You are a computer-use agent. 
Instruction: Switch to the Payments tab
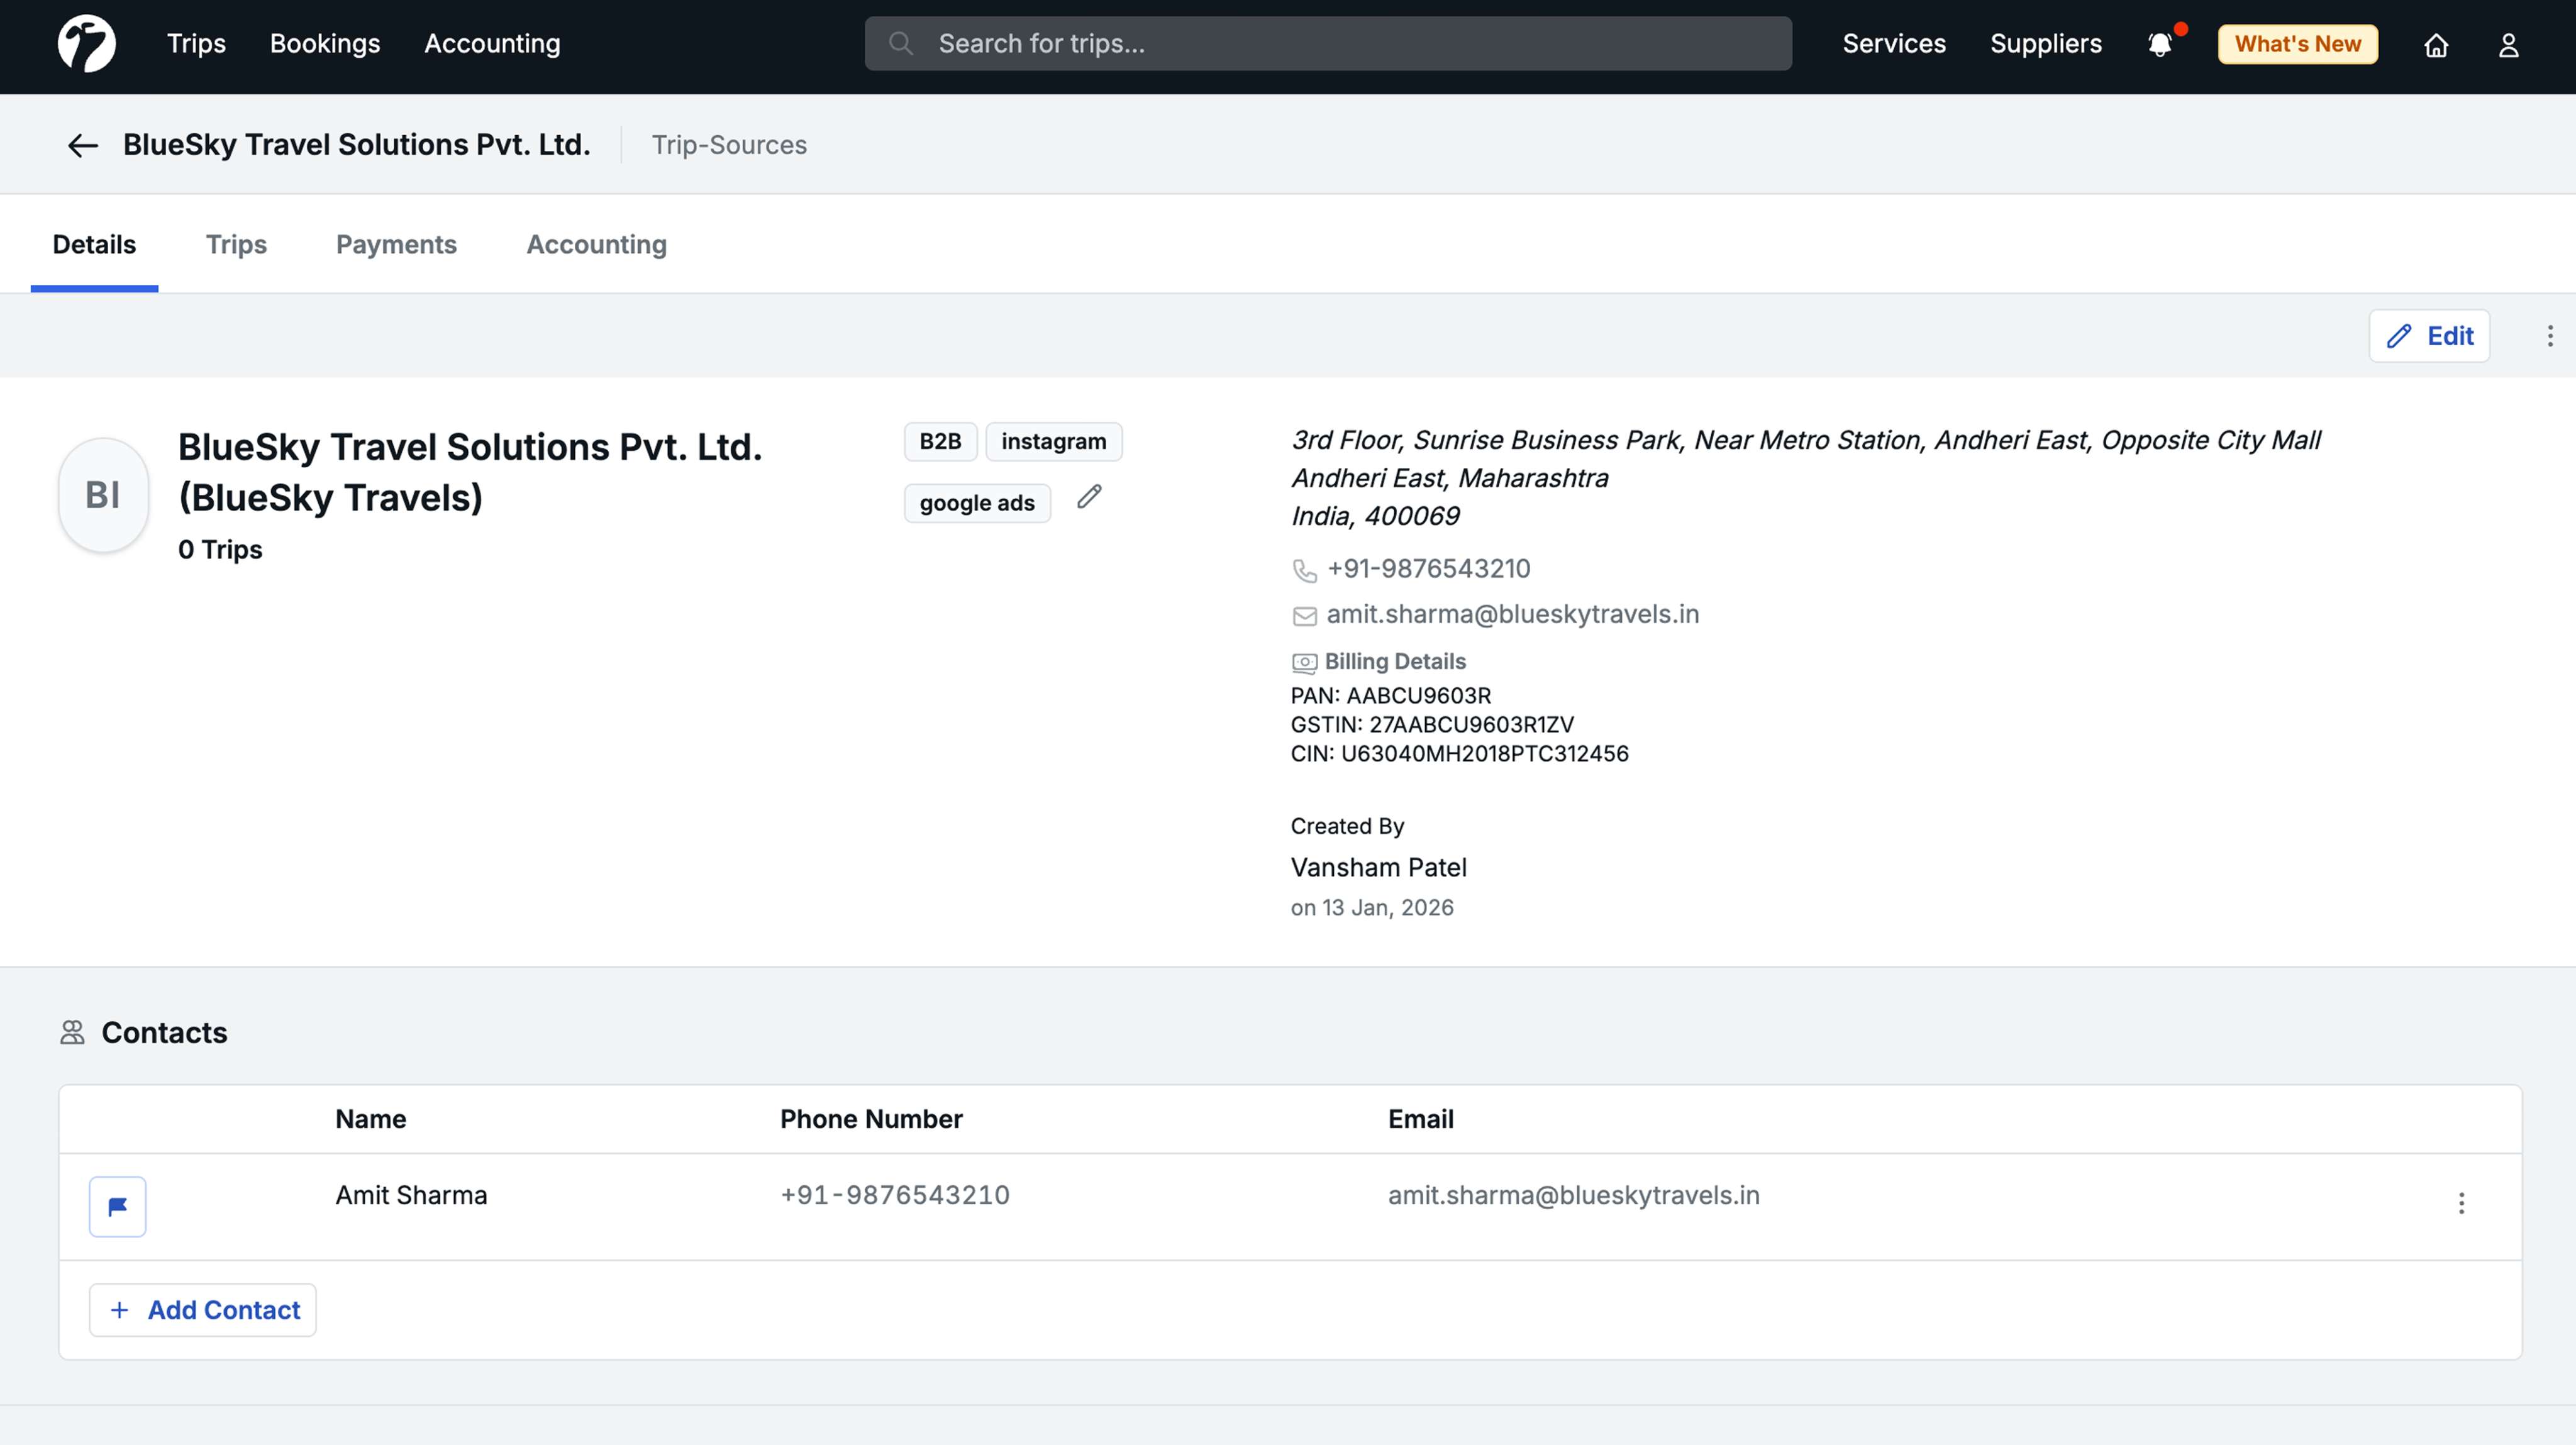[x=396, y=244]
